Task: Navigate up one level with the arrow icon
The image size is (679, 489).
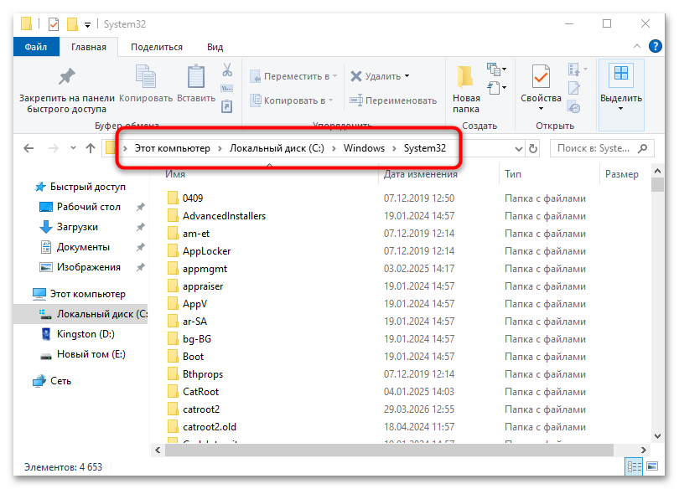Action: tap(91, 148)
